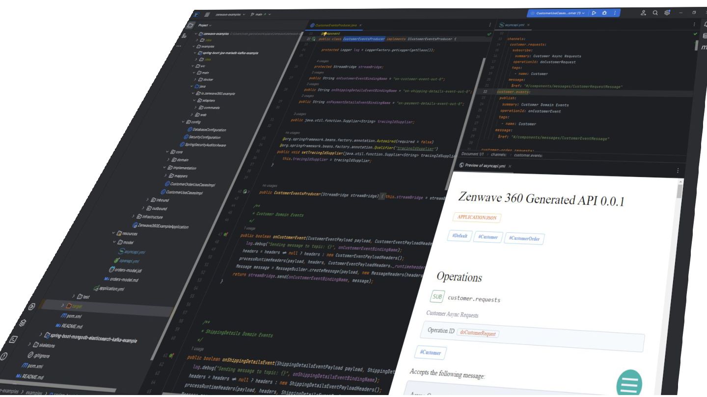Collapse the examples folder
Image resolution: width=707 pixels, height=397 pixels.
pyautogui.click(x=195, y=46)
